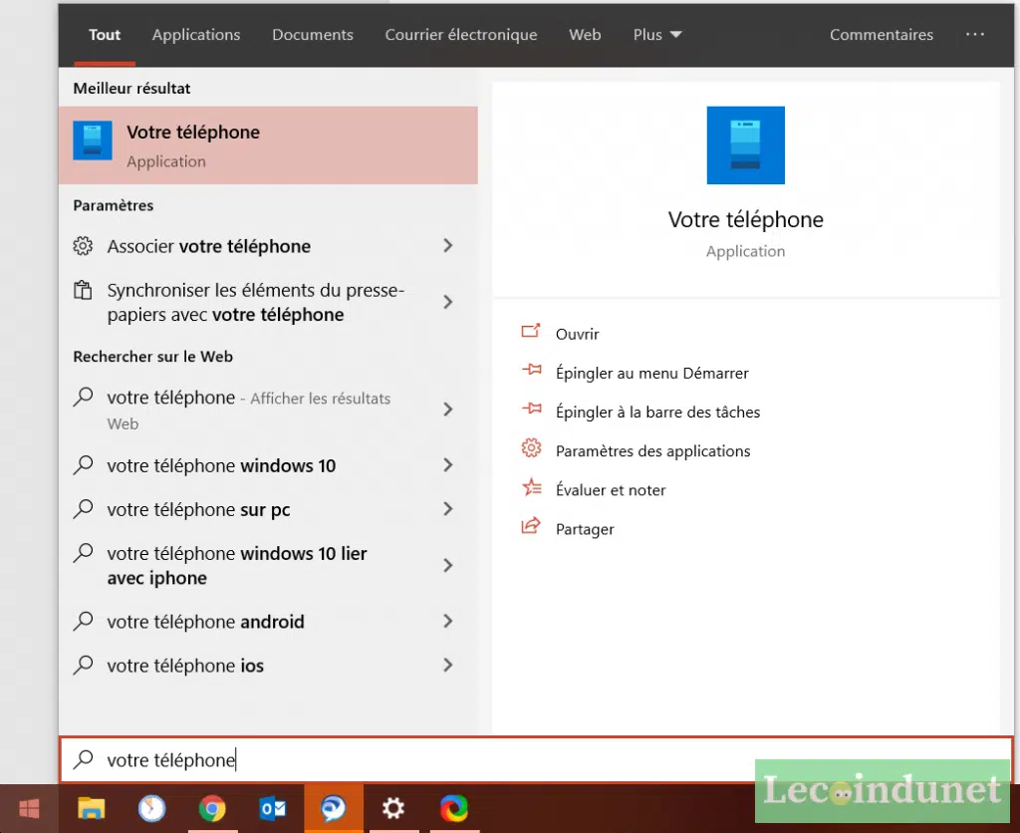Switch to the Courrier électronique tab
Viewport: 1020px width, 833px height.
point(461,35)
